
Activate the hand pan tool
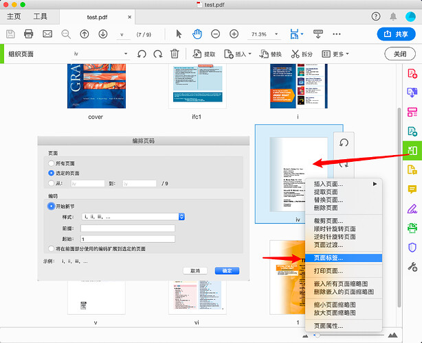(x=197, y=34)
